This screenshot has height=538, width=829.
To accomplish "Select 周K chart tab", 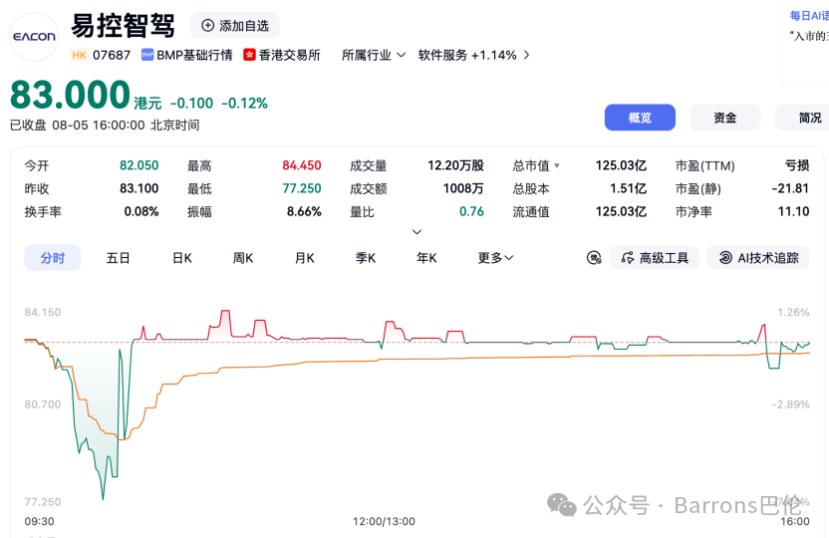I will click(243, 258).
